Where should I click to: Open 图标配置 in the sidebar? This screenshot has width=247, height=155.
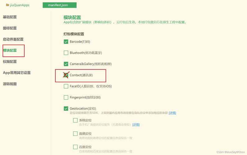(x=10, y=28)
